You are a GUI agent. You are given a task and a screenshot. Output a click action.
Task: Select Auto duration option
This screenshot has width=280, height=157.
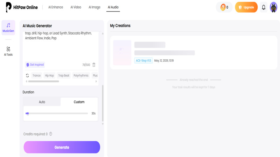42,102
